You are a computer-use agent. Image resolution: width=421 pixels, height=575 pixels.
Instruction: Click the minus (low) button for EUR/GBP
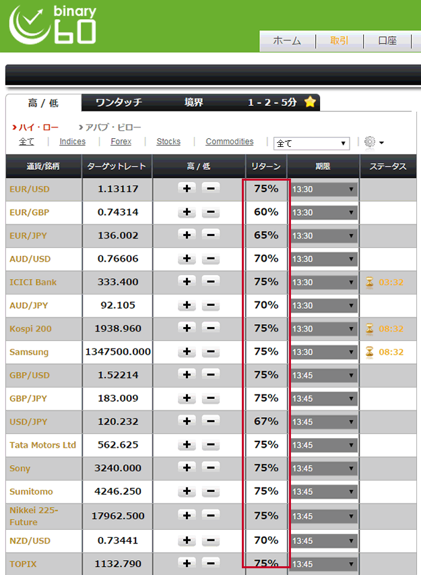click(211, 212)
